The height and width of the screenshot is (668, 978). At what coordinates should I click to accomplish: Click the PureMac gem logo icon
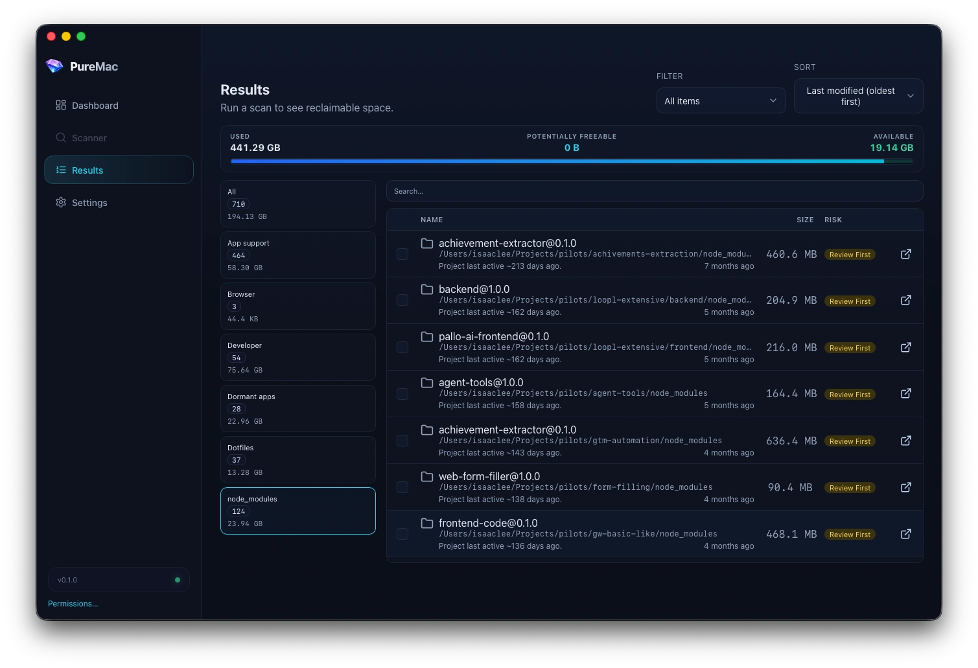click(x=54, y=66)
